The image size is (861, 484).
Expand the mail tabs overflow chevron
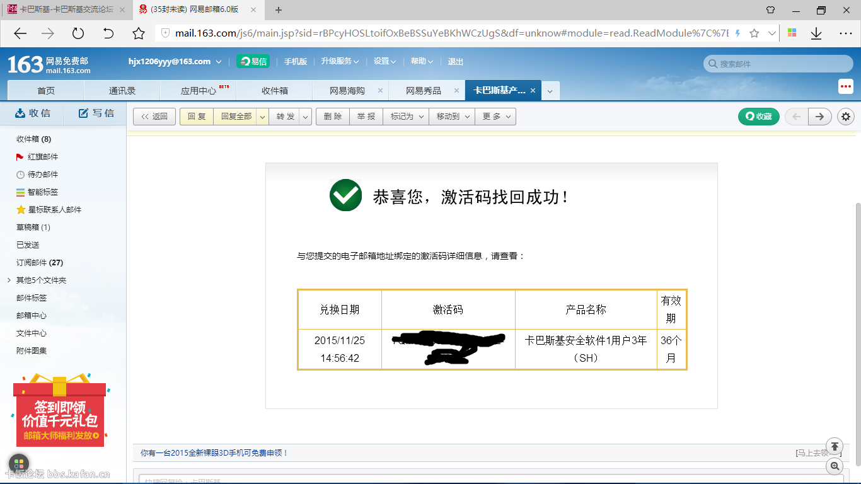[550, 91]
